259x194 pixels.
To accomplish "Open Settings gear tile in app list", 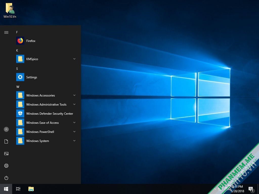I will click(x=20, y=77).
